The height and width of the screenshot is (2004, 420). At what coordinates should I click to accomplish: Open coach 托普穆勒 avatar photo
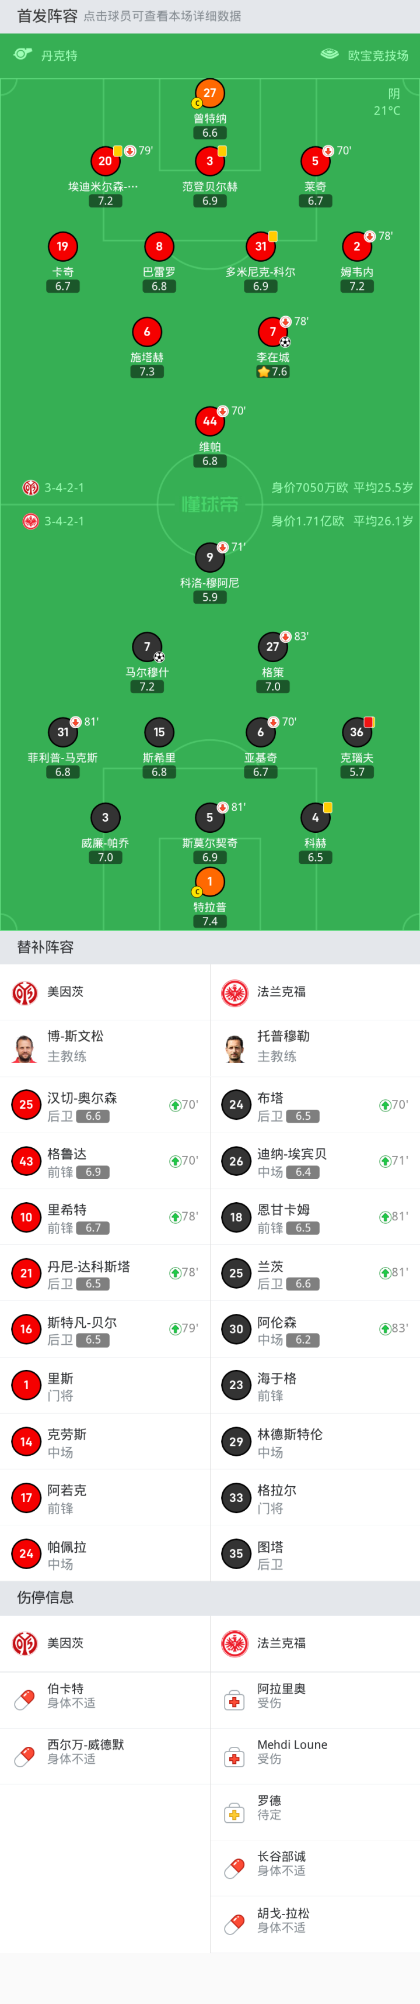235,1048
